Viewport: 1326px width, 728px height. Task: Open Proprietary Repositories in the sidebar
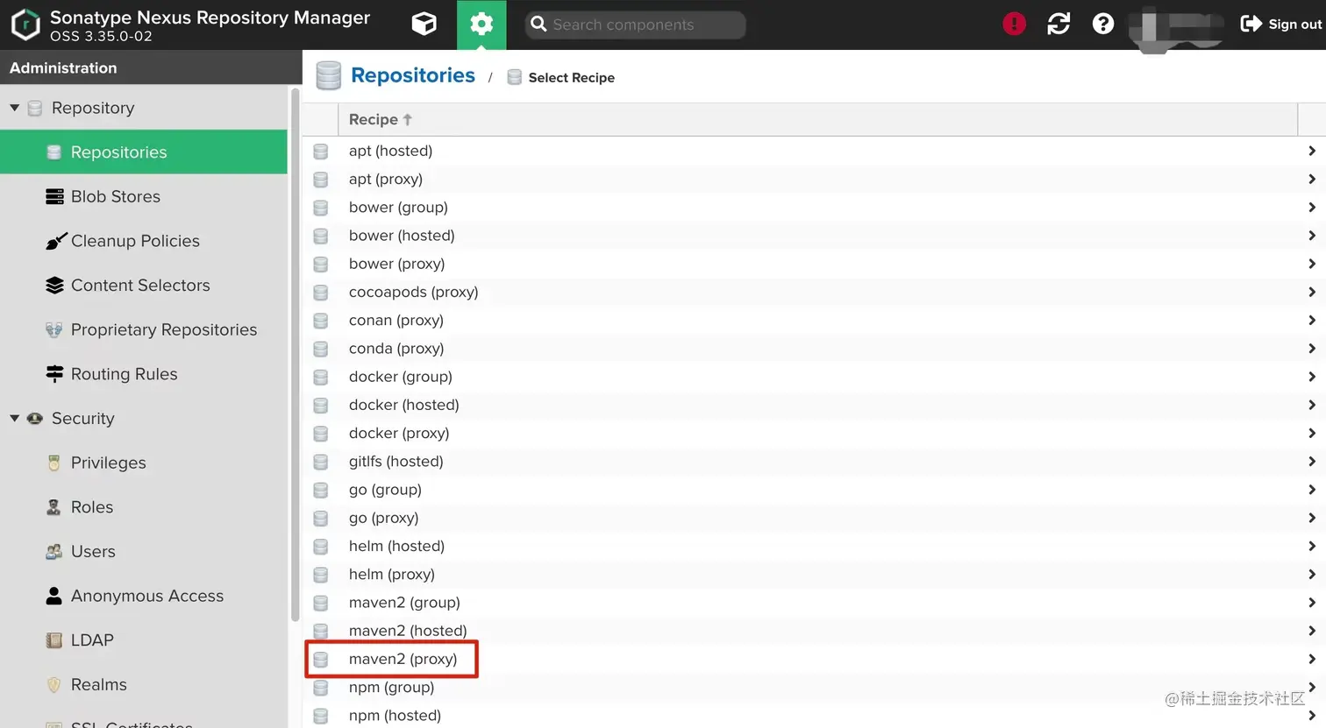[144, 329]
